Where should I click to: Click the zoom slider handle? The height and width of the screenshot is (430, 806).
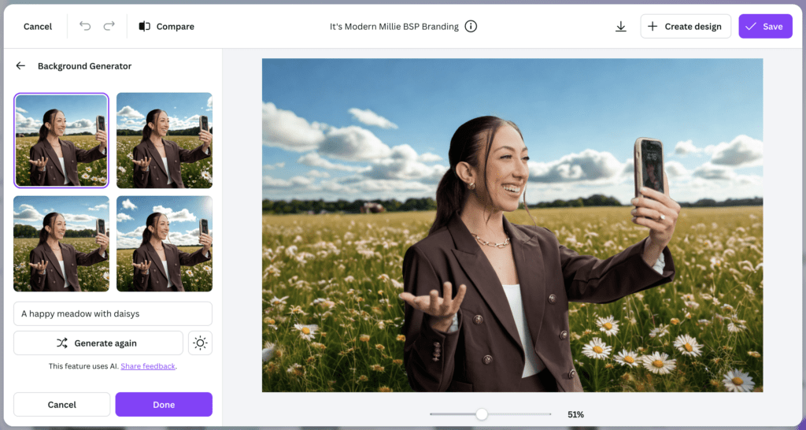coord(482,414)
